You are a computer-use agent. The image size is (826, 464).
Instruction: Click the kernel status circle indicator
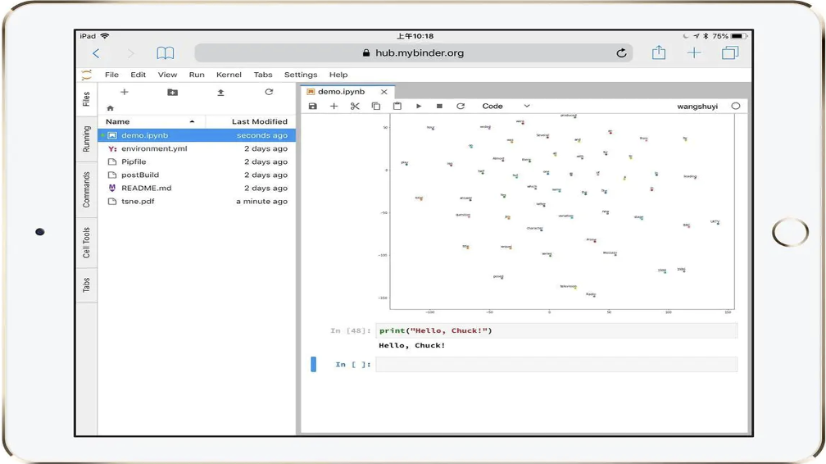736,106
